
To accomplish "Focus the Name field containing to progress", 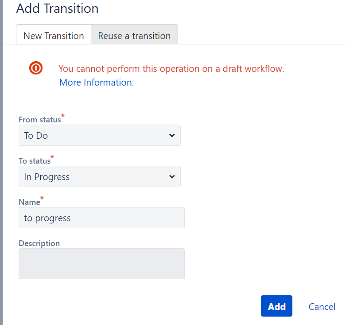I will click(x=101, y=218).
